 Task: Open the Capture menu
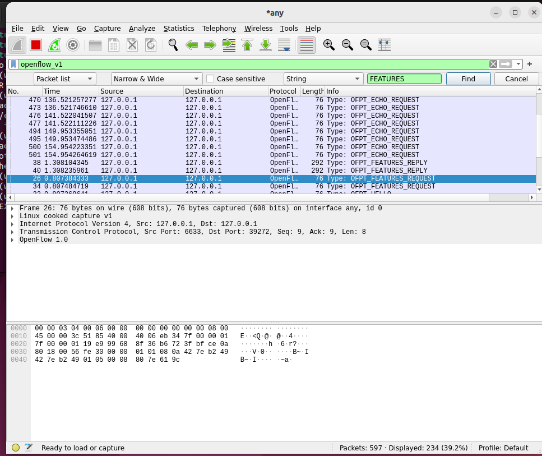coord(107,29)
